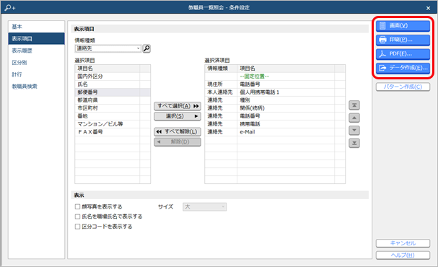Open the 計行 sidebar tab
The image size is (438, 267).
coord(36,74)
